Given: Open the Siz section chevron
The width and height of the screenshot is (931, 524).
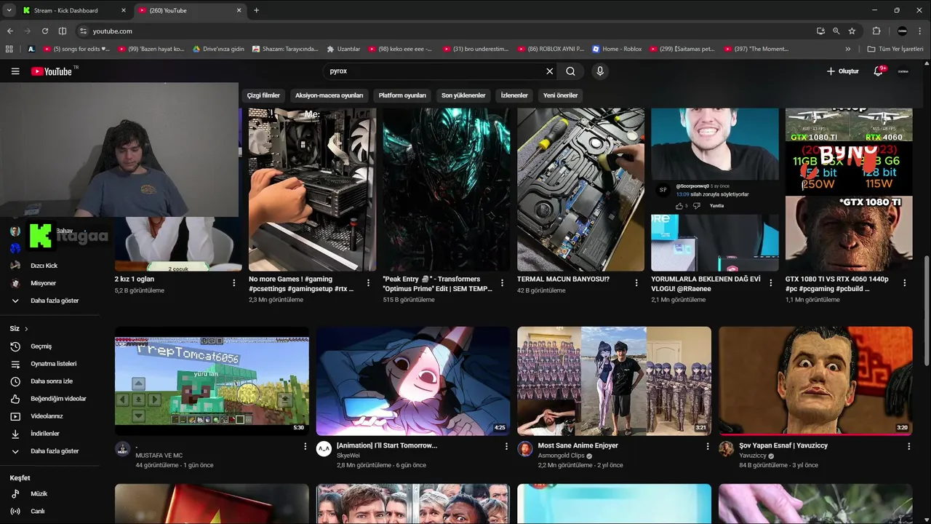Looking at the screenshot, I should [26, 329].
